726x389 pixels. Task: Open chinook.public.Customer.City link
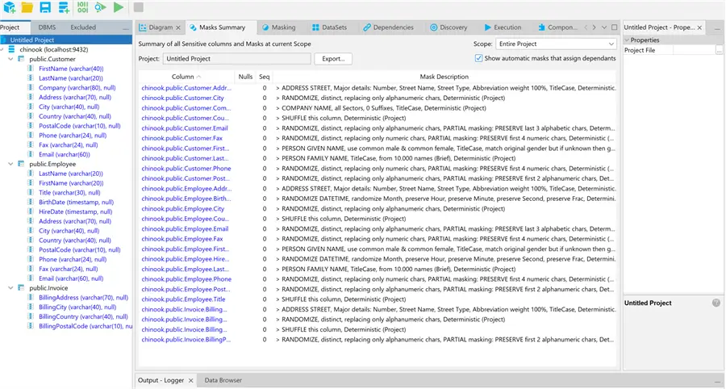pos(182,98)
